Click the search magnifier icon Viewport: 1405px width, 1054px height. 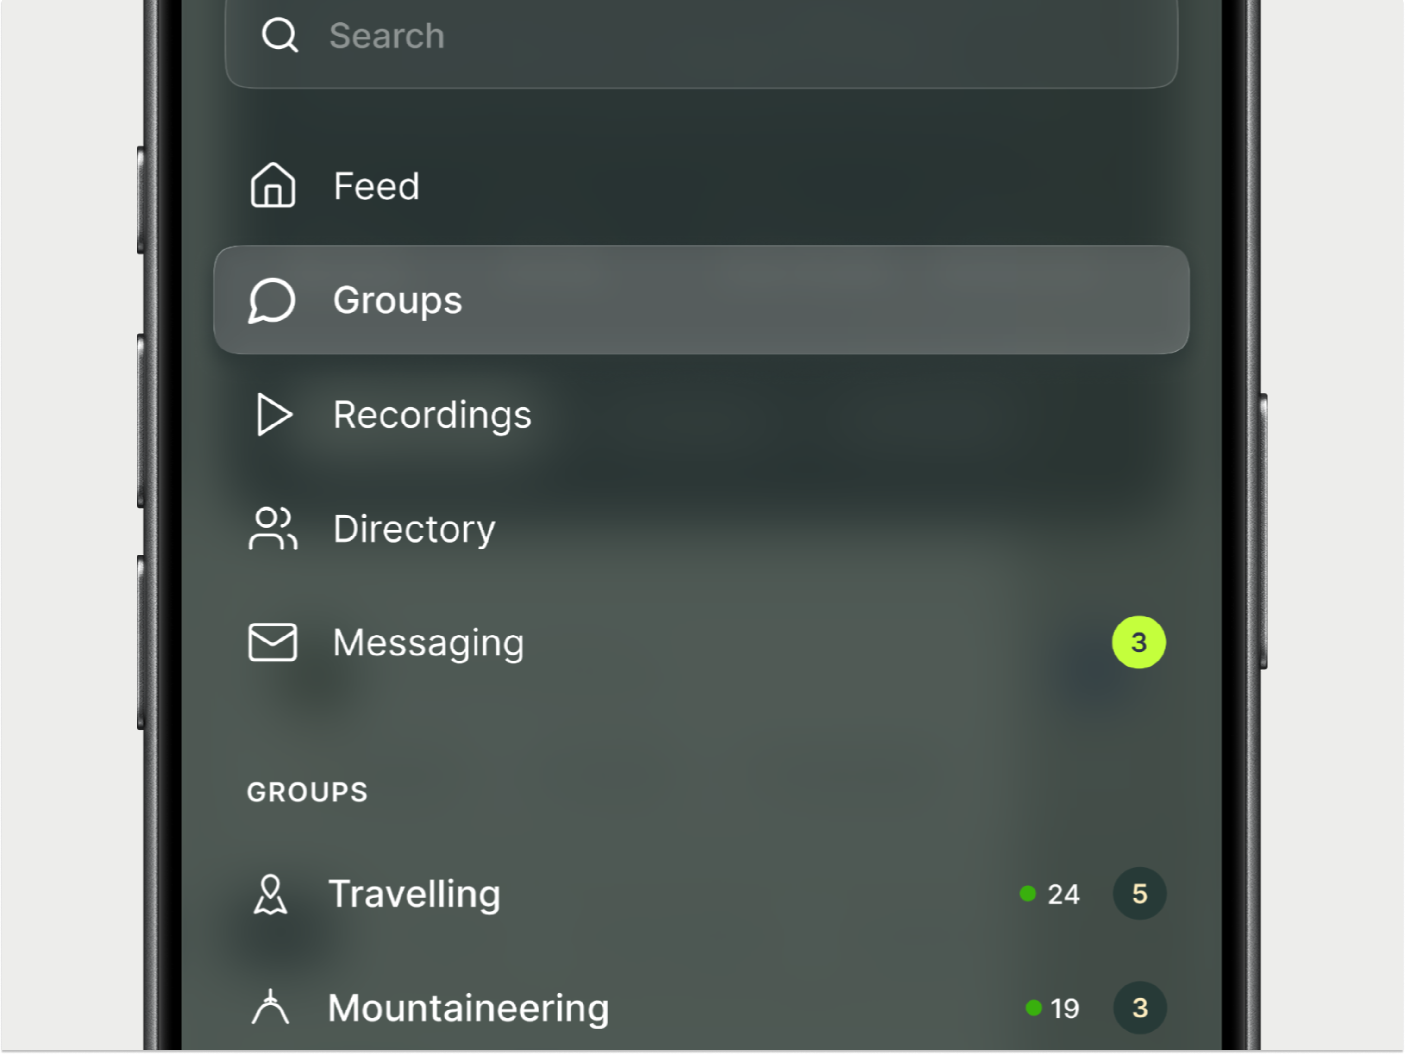point(280,35)
